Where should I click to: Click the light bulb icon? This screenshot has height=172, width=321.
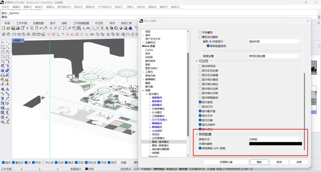coord(102,28)
